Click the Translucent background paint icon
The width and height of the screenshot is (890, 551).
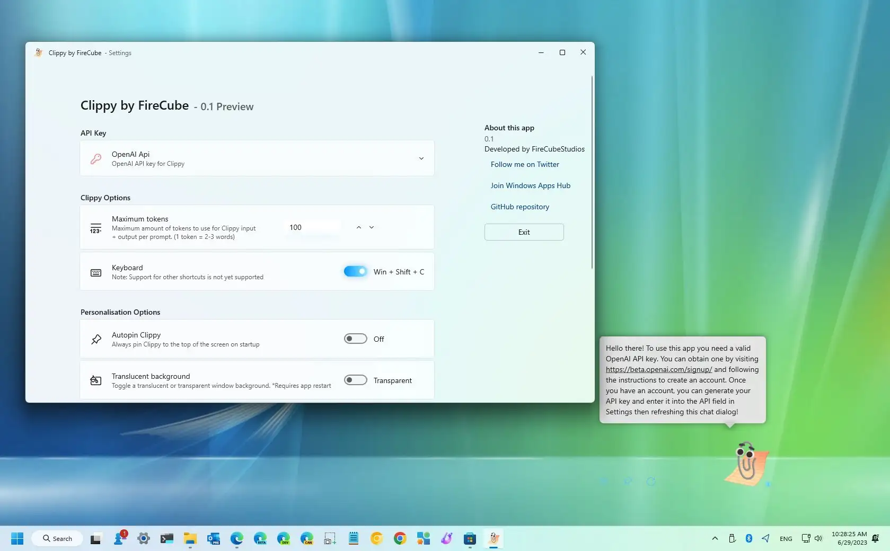pos(95,380)
